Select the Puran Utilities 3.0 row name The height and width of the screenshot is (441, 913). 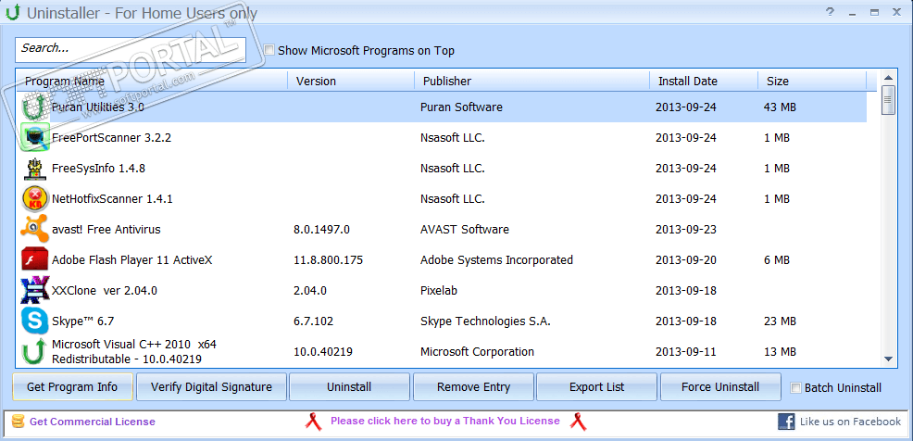pyautogui.click(x=98, y=107)
